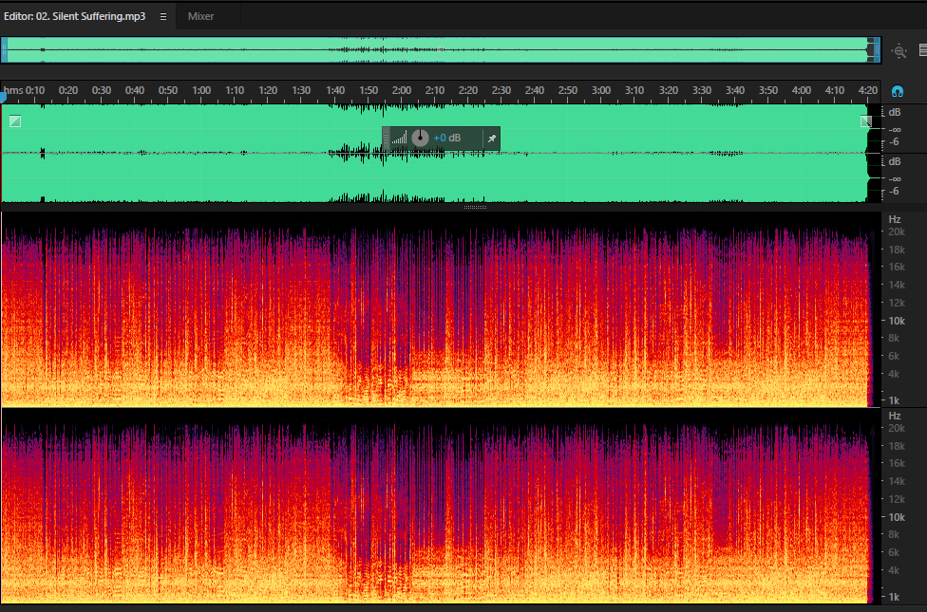Set the playhead at 1:00 on the ruler
This screenshot has height=612, width=927.
[201, 90]
